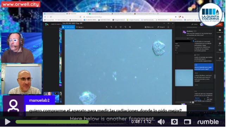Viewport: 226px width, 127px height.
Task: Open the rumble logo link
Action: [x=208, y=122]
